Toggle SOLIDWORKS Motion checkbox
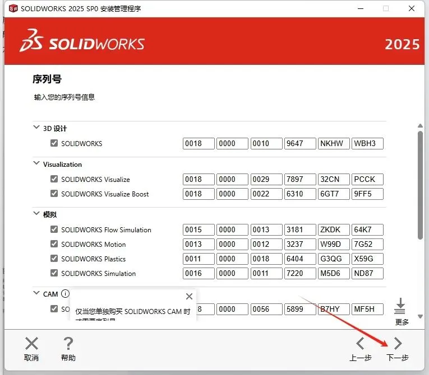The width and height of the screenshot is (429, 375). coord(54,243)
